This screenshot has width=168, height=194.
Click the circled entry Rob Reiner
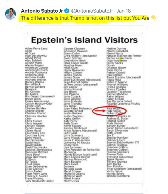click(x=114, y=111)
